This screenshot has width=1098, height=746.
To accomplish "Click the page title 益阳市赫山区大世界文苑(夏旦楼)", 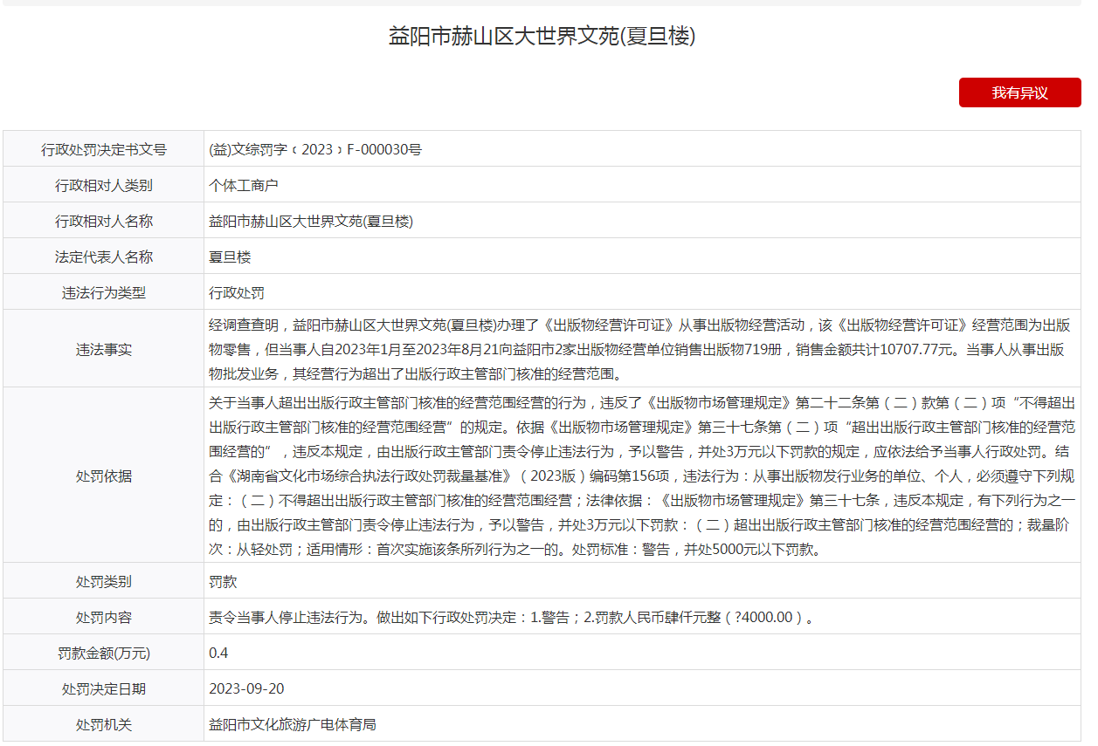I will [x=542, y=36].
